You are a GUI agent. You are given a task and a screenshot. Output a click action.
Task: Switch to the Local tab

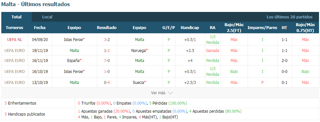(x=47, y=17)
